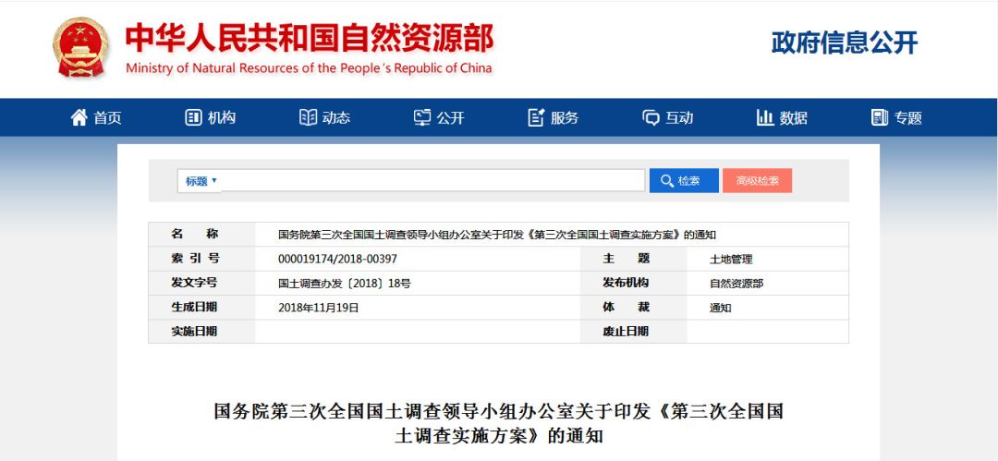The height and width of the screenshot is (461, 998).
Task: Click the home icon beside 首页
Action: [x=79, y=117]
